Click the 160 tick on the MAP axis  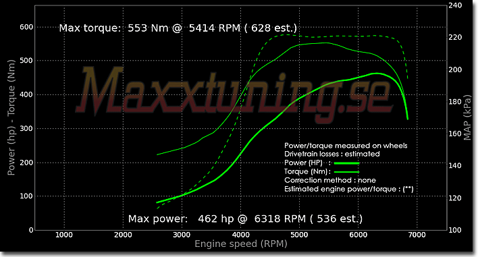[x=455, y=134]
